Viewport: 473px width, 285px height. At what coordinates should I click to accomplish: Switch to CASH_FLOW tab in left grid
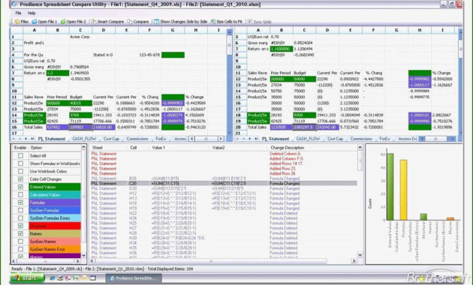84,139
